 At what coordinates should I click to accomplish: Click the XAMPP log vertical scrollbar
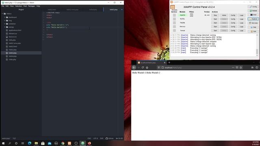click(257, 45)
